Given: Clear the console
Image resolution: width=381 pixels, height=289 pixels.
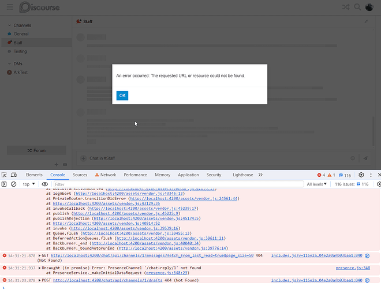Looking at the screenshot, I should (x=14, y=184).
